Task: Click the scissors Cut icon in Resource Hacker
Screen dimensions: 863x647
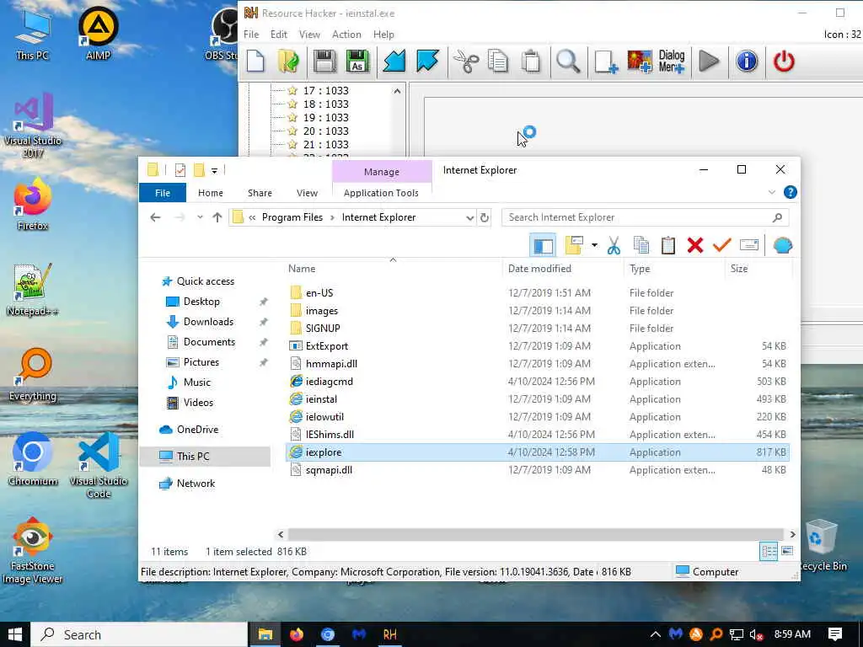Action: pyautogui.click(x=465, y=61)
